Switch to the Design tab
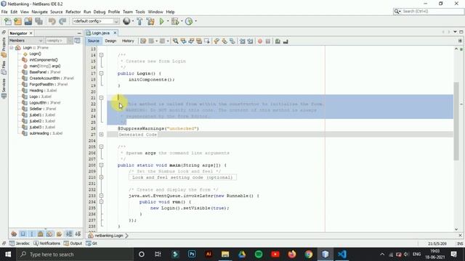The width and height of the screenshot is (465, 261). (110, 41)
